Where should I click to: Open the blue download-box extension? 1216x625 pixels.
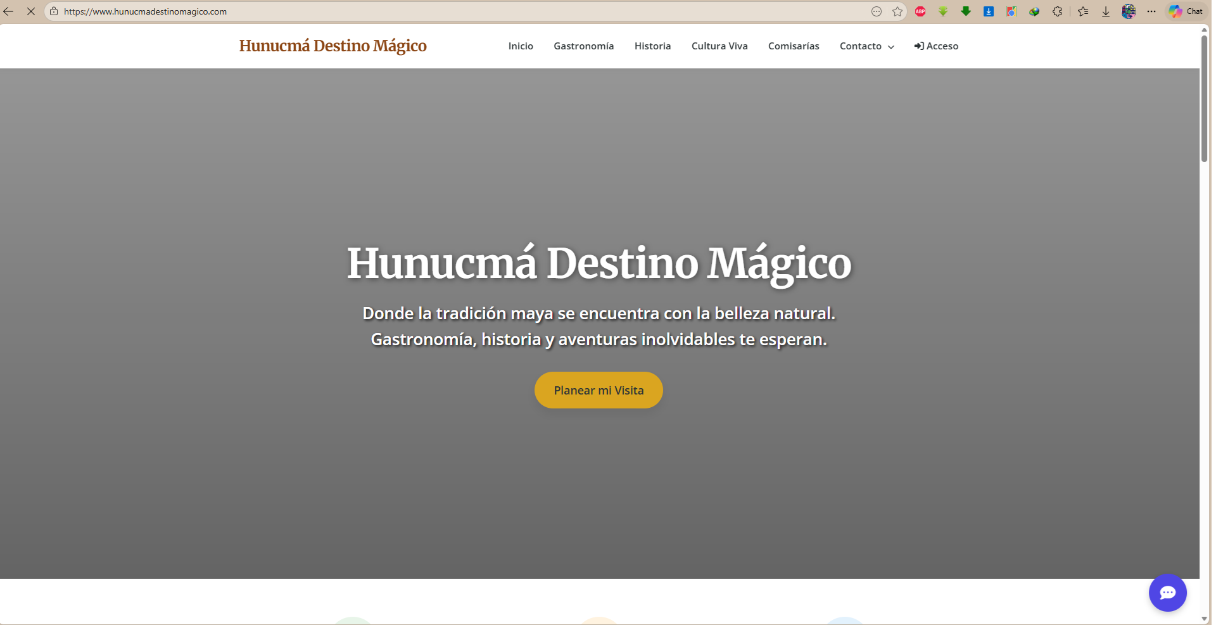tap(989, 11)
